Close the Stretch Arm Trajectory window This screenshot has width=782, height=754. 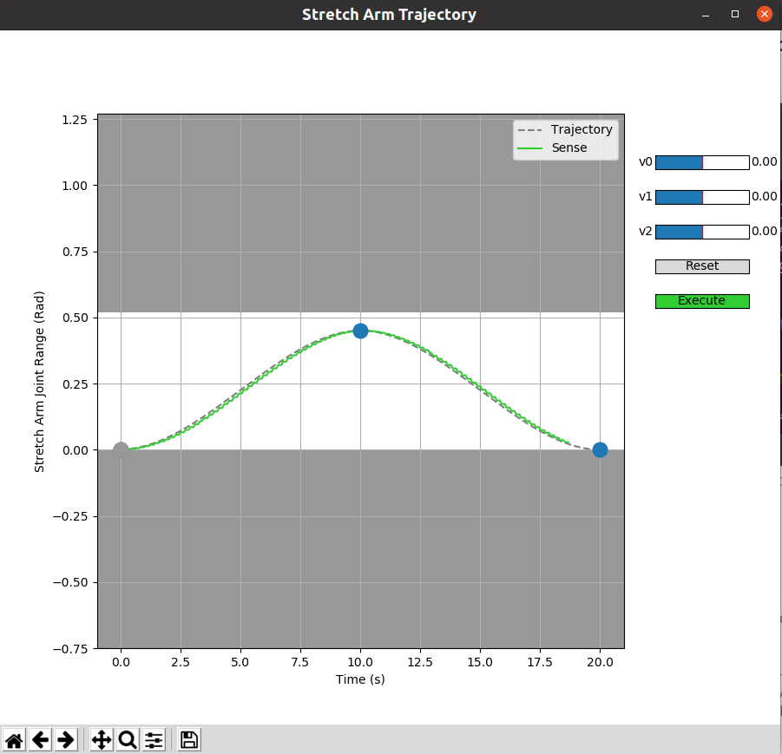coord(764,14)
